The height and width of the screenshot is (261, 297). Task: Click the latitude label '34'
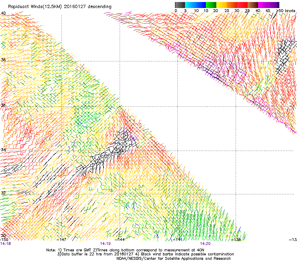(3, 149)
